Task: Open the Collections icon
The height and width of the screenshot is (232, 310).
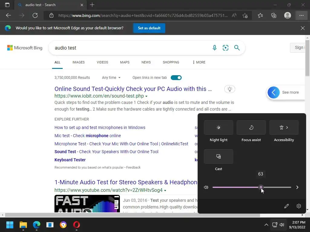Action: click(x=274, y=15)
